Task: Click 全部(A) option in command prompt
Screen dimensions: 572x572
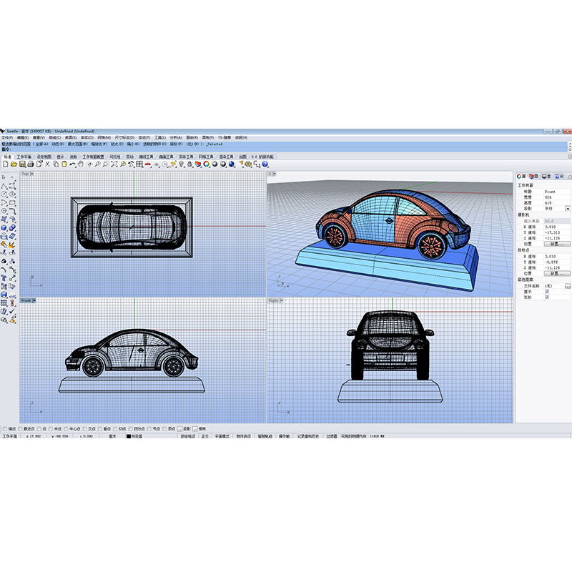Action: (42, 144)
